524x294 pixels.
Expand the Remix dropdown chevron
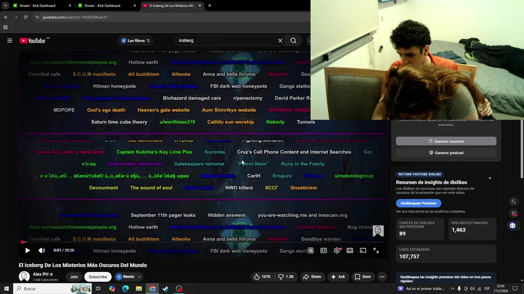click(x=139, y=276)
